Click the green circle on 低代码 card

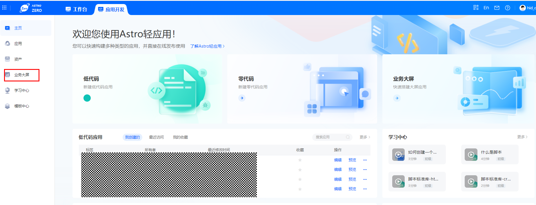87,98
